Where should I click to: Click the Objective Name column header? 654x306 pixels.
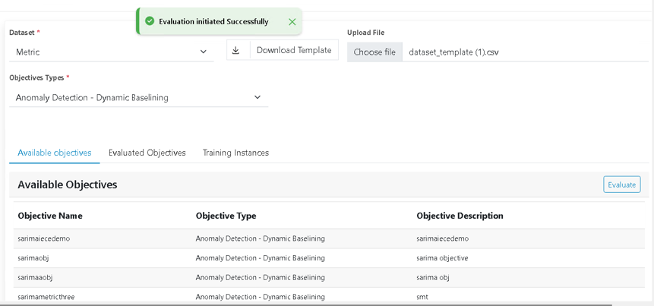[x=50, y=216]
